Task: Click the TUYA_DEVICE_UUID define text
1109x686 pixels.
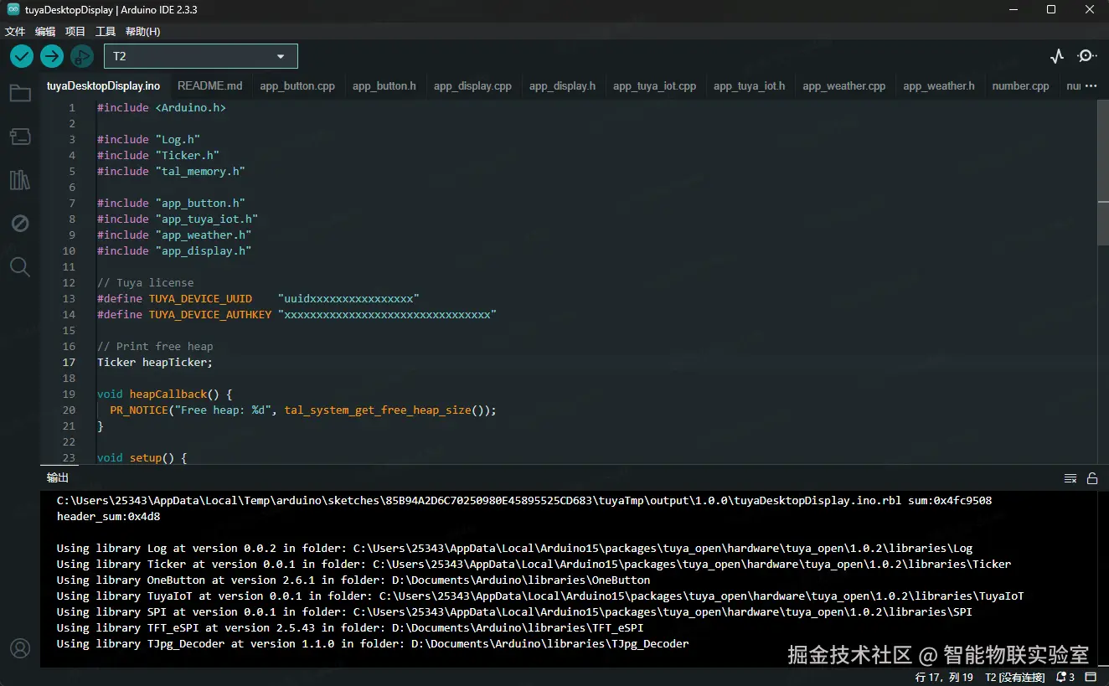Action: pyautogui.click(x=200, y=298)
